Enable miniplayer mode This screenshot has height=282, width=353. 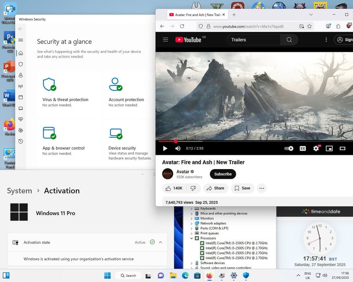(x=330, y=148)
